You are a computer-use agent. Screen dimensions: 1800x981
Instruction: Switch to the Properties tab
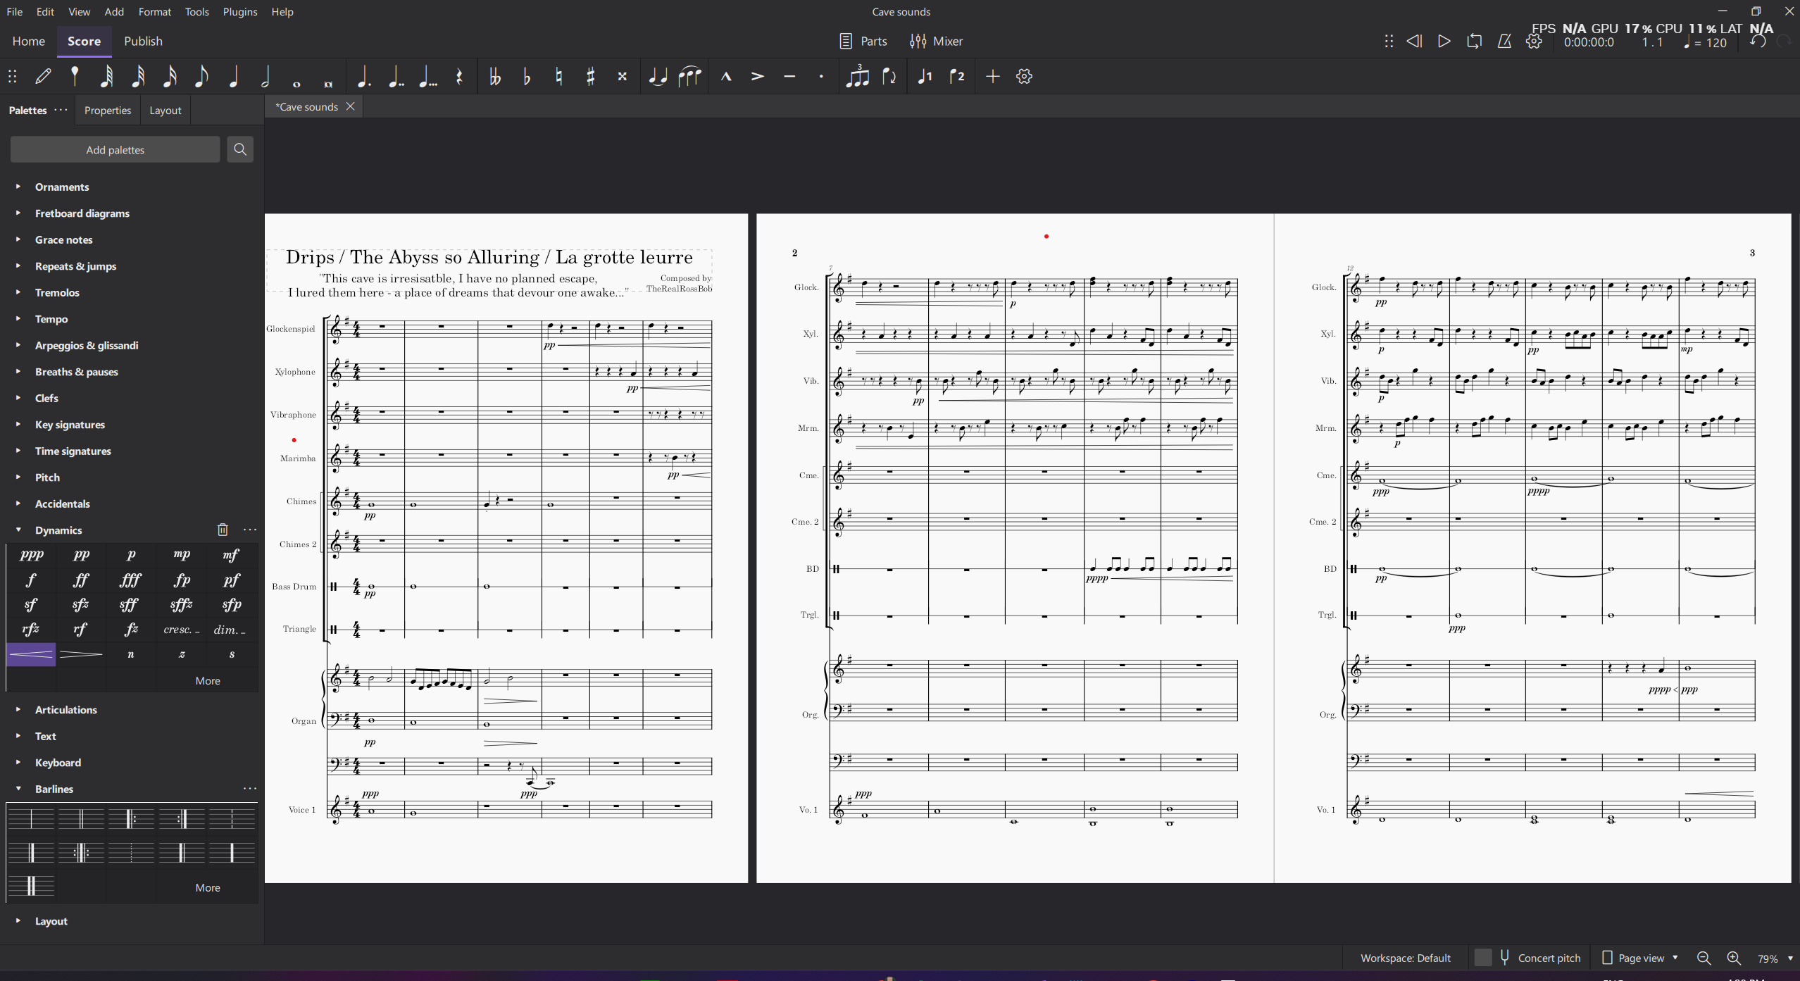click(107, 111)
